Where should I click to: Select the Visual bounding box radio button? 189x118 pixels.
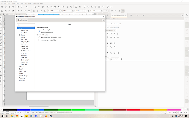[x=39, y=30]
